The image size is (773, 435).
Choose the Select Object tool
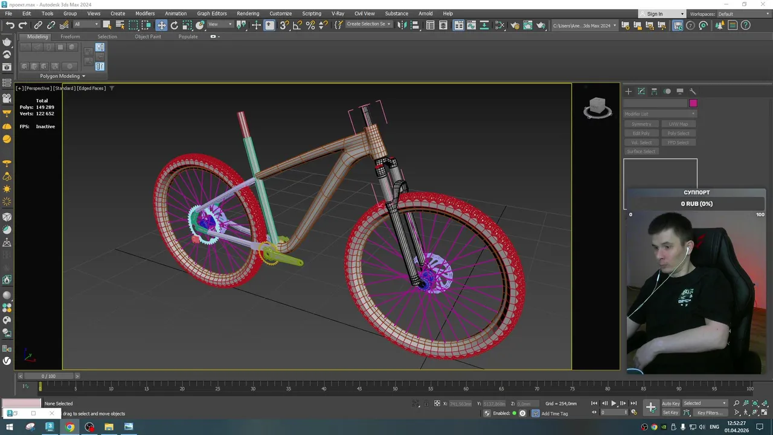[107, 25]
